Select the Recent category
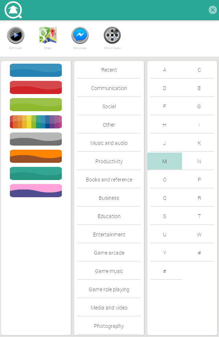Viewport: 219px width, 337px height. point(109,70)
